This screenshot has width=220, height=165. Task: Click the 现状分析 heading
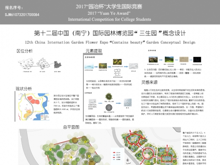(24, 88)
